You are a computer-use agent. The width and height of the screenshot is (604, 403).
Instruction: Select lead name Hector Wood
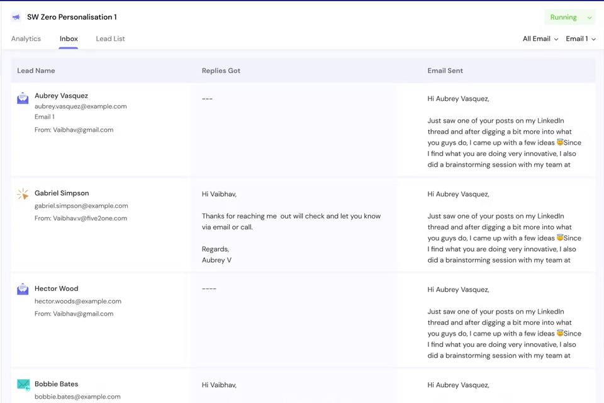(56, 288)
